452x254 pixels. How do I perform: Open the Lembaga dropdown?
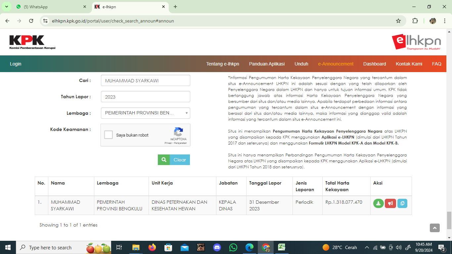pyautogui.click(x=146, y=113)
